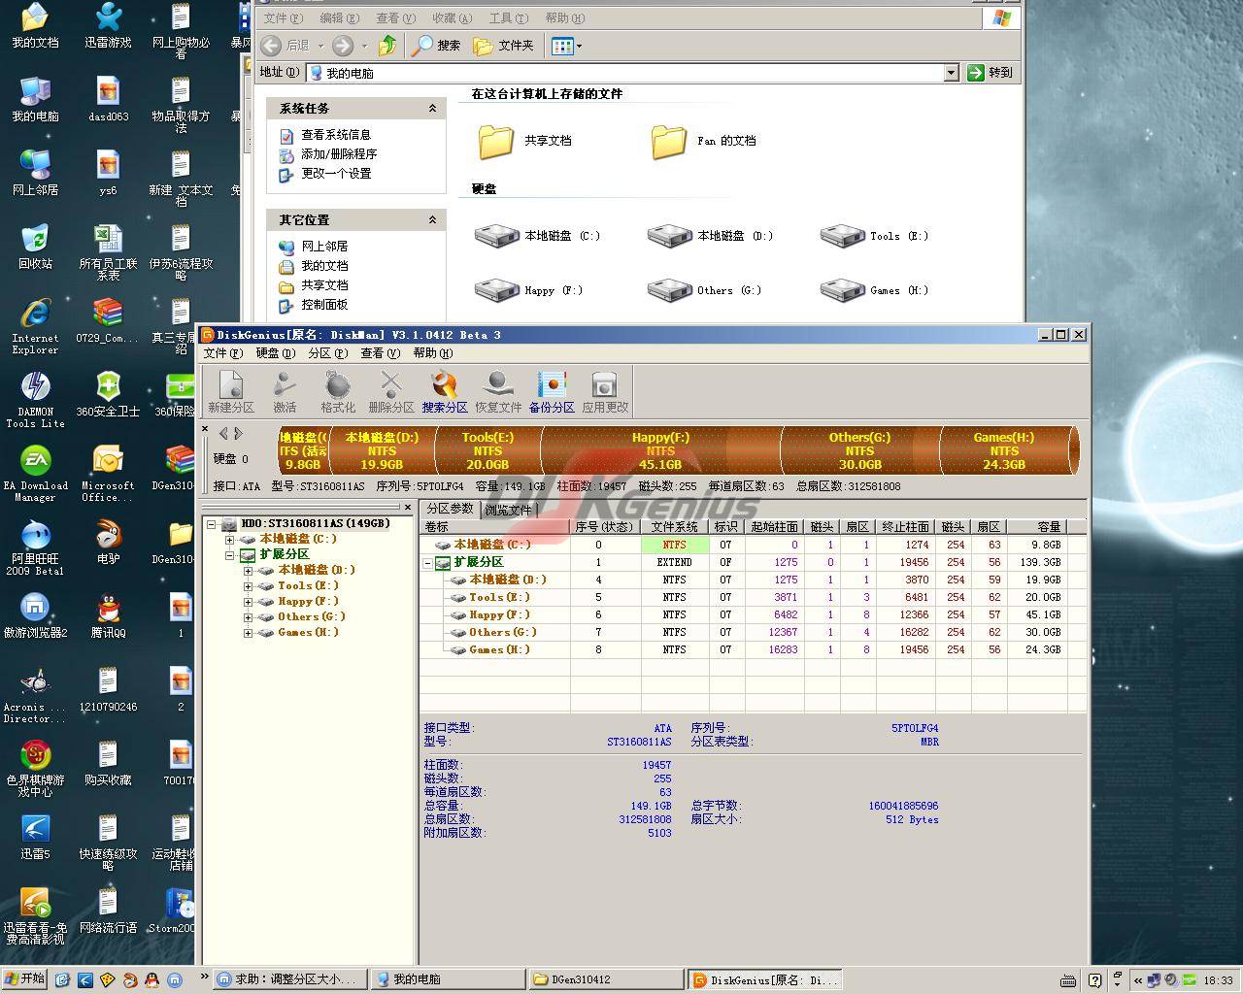The image size is (1243, 994).
Task: Select Happy(F:) row in partition table
Action: (753, 614)
